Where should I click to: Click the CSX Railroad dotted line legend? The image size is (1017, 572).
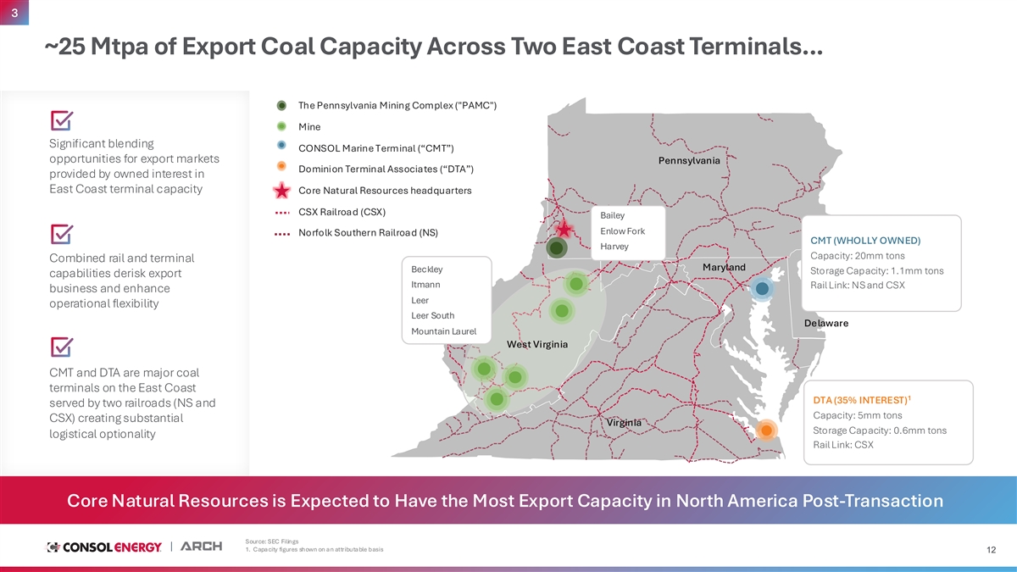point(282,212)
